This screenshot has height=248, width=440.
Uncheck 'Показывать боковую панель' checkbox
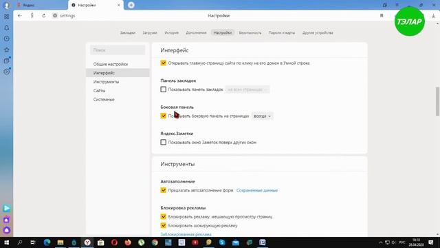click(x=164, y=116)
